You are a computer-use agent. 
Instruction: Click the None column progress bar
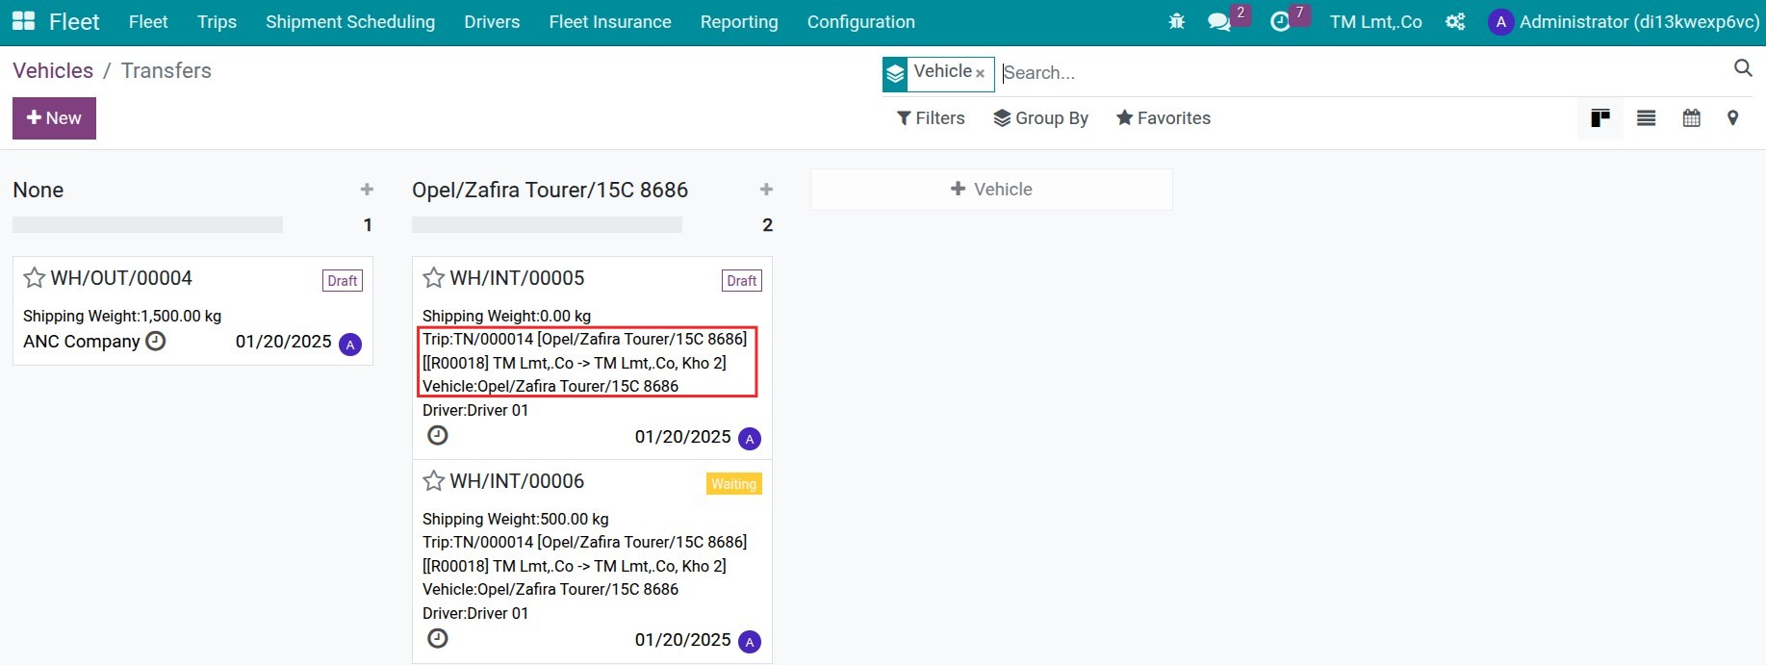pyautogui.click(x=147, y=225)
